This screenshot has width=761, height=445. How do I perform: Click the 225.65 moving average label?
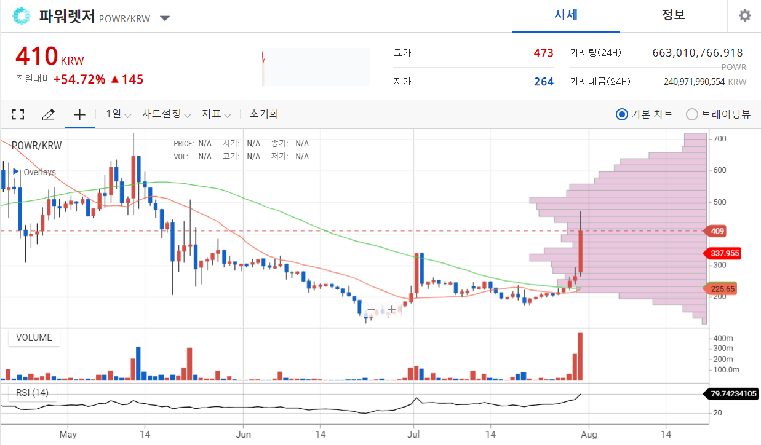coord(719,288)
